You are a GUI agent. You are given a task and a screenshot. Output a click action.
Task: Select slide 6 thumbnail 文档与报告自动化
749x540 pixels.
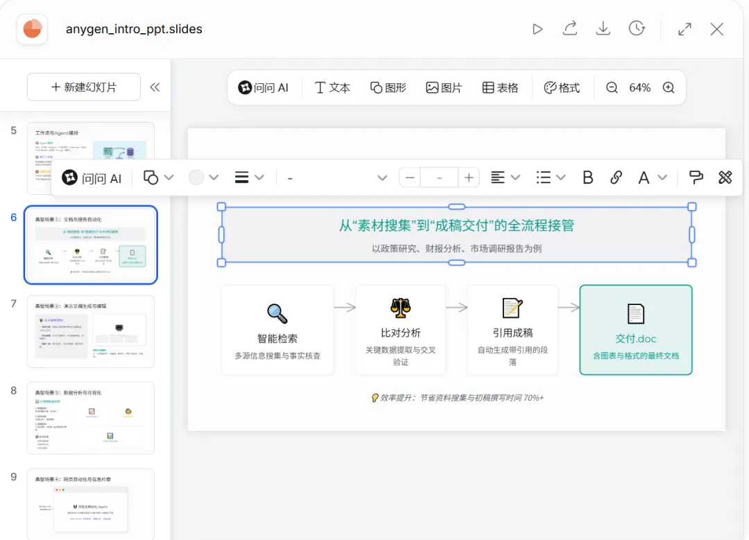tap(91, 245)
